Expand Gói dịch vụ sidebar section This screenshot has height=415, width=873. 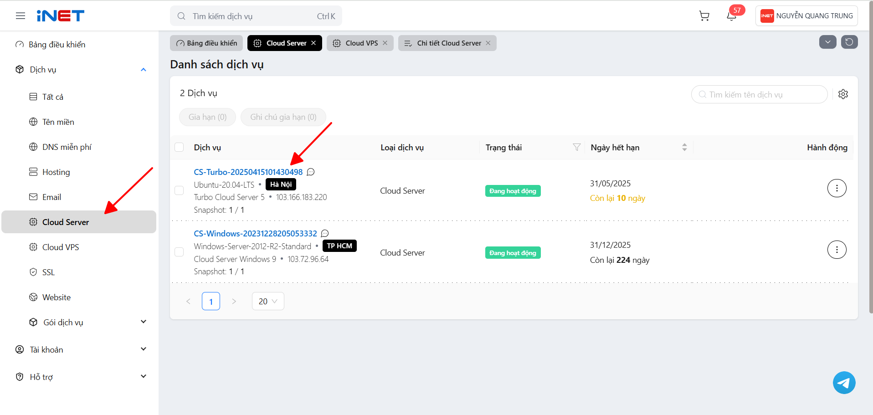[144, 322]
